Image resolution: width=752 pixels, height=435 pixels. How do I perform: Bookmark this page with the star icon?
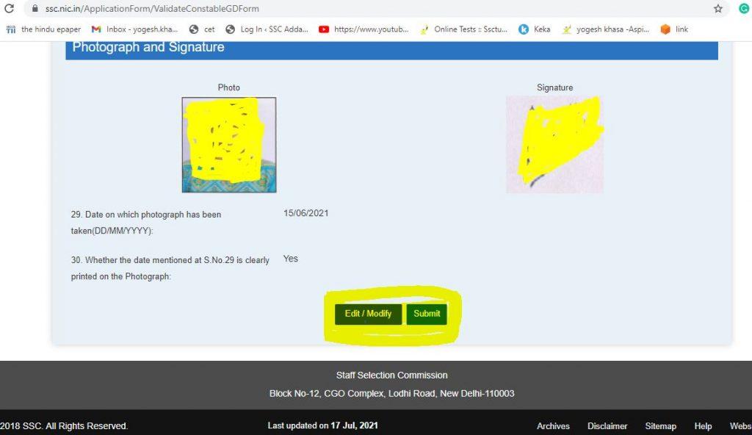(718, 8)
